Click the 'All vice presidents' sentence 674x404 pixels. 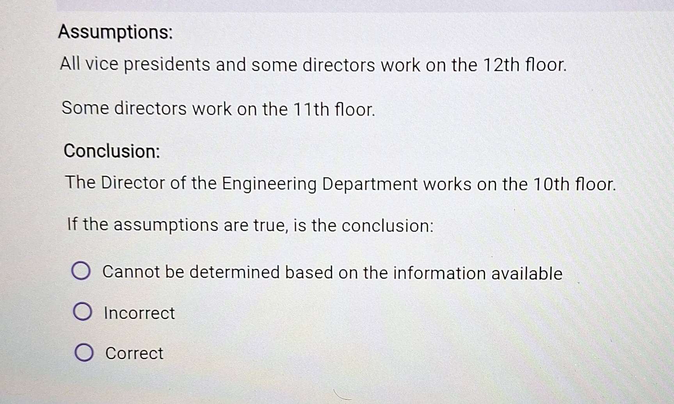click(x=313, y=65)
